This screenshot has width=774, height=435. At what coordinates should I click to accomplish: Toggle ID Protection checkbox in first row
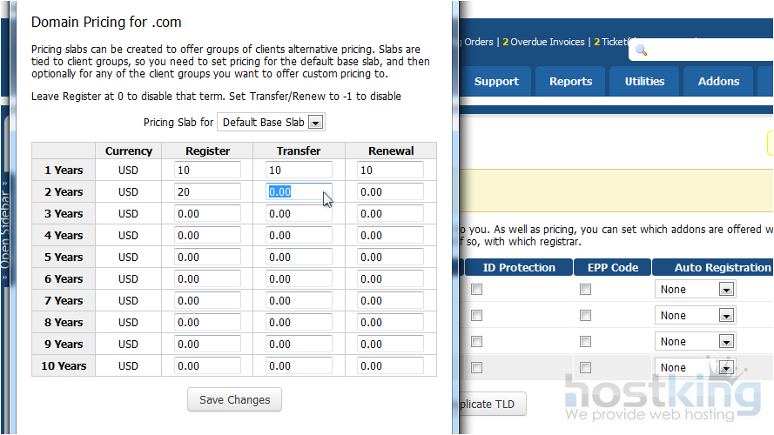point(476,290)
